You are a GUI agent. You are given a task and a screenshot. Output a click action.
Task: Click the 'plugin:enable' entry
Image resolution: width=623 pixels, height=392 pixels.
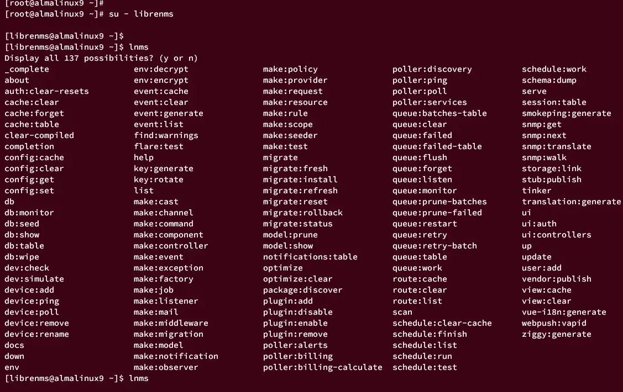(x=295, y=324)
